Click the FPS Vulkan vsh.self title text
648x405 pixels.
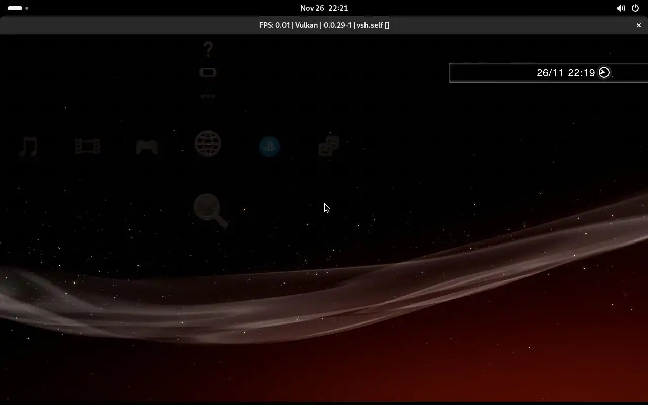324,25
